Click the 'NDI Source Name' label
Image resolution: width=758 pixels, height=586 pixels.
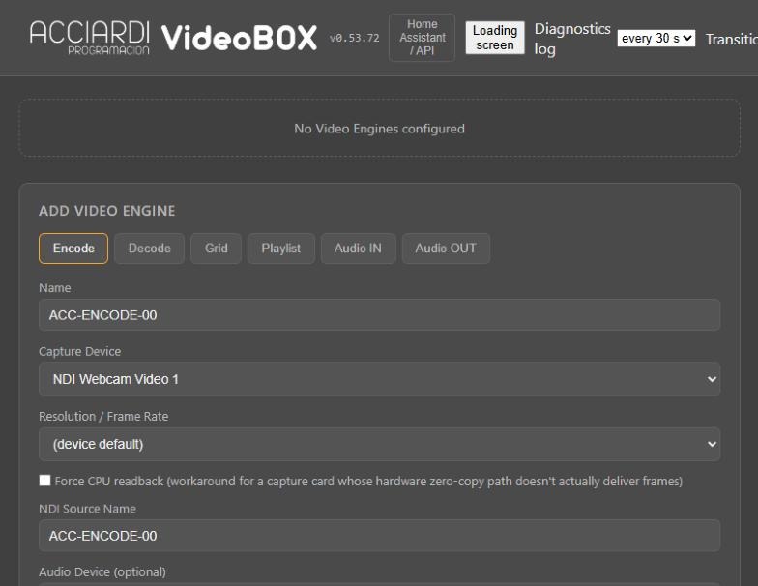tap(87, 509)
